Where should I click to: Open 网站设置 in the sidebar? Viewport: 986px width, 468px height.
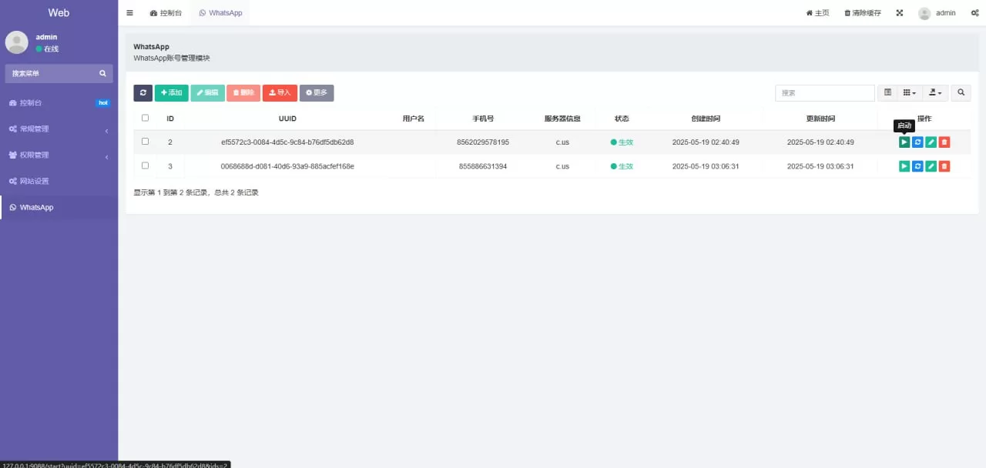59,182
